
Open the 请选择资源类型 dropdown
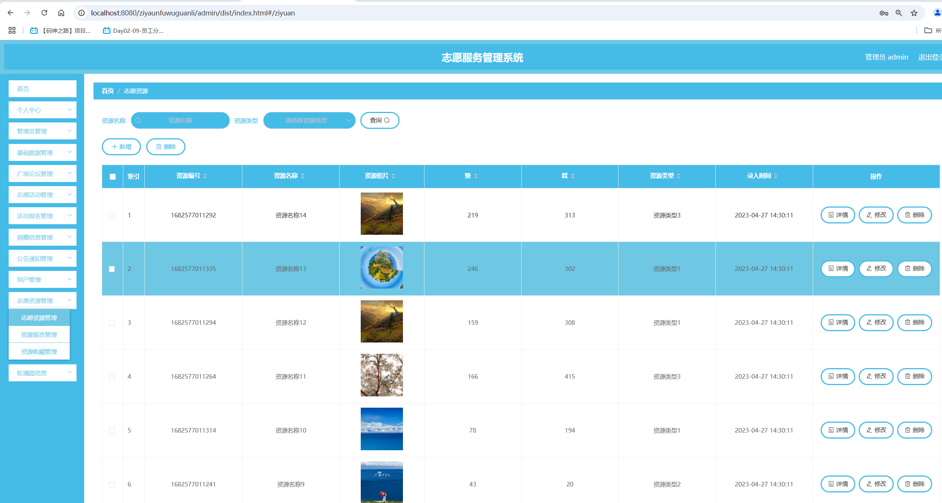[309, 121]
